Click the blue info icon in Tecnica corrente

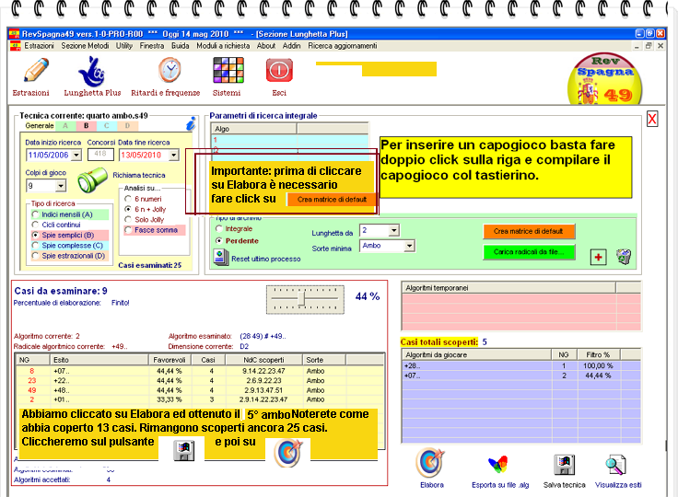pos(191,124)
